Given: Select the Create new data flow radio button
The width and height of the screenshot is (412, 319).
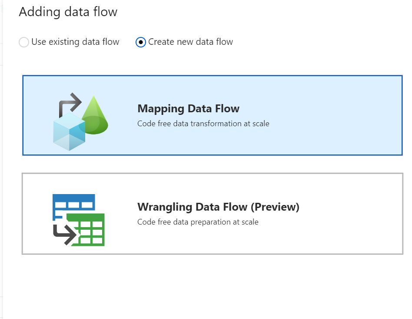Looking at the screenshot, I should pyautogui.click(x=140, y=42).
